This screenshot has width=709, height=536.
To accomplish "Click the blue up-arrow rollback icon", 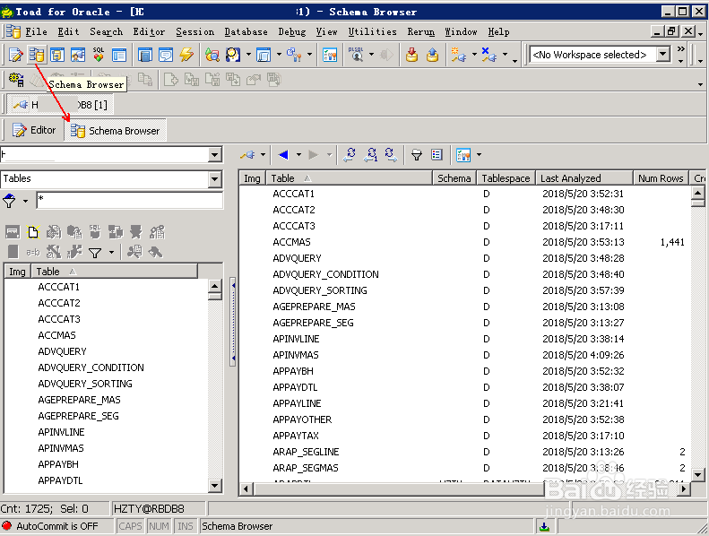I will 432,55.
